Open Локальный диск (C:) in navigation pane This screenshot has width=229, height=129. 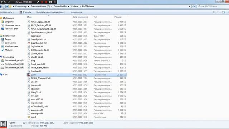point(14,61)
